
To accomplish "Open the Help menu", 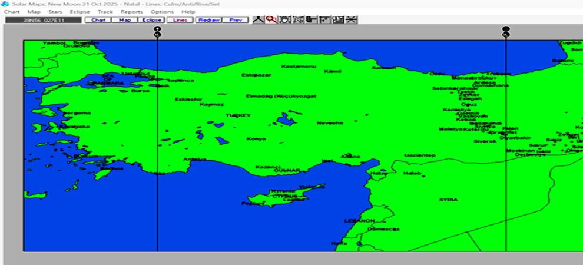I will [188, 12].
